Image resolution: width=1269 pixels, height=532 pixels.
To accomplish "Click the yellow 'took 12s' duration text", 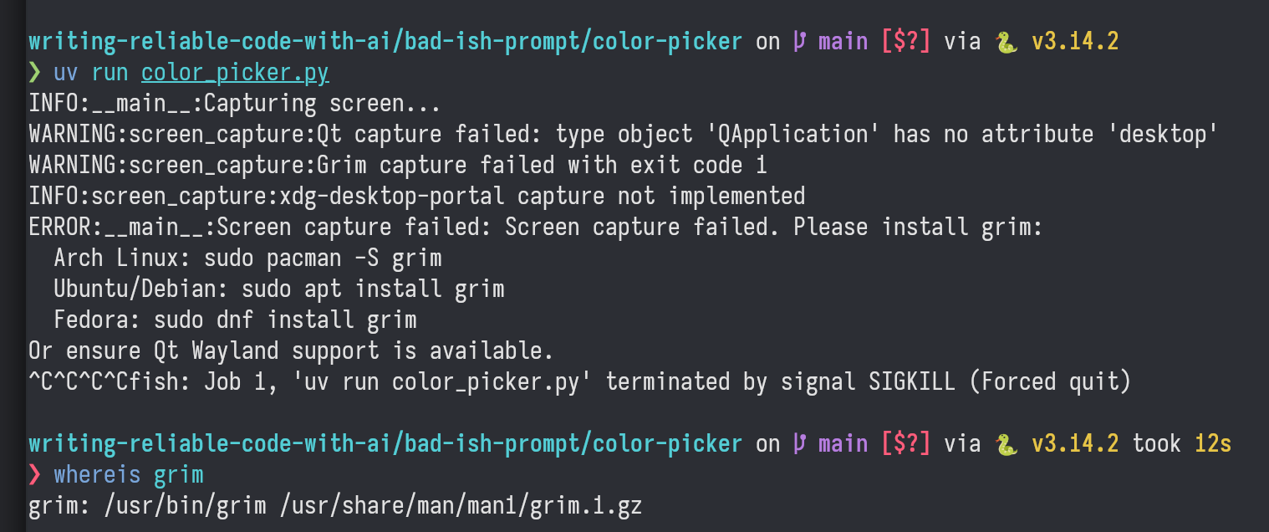I will coord(1181,443).
